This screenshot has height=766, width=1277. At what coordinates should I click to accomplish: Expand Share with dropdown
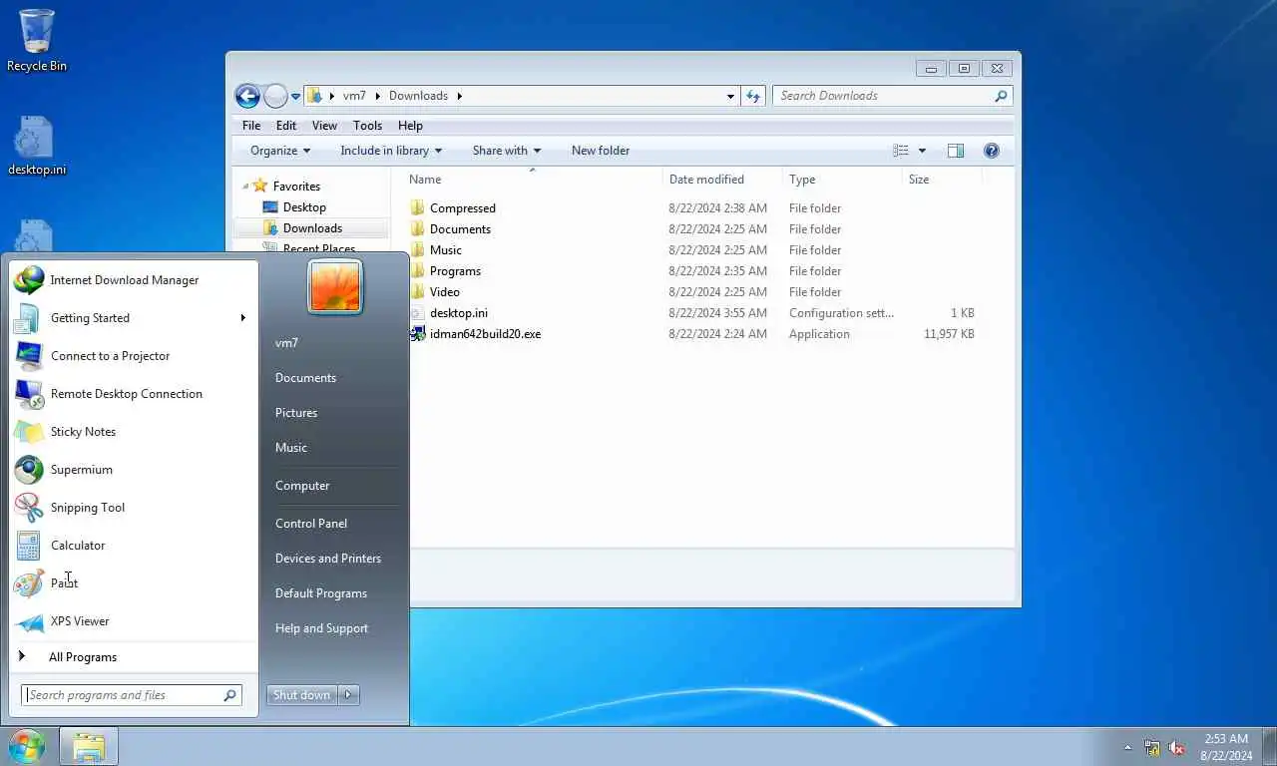coord(507,151)
